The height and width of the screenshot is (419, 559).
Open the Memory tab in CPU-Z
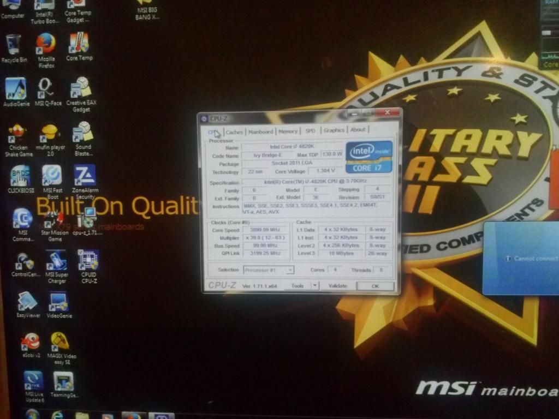tap(288, 131)
